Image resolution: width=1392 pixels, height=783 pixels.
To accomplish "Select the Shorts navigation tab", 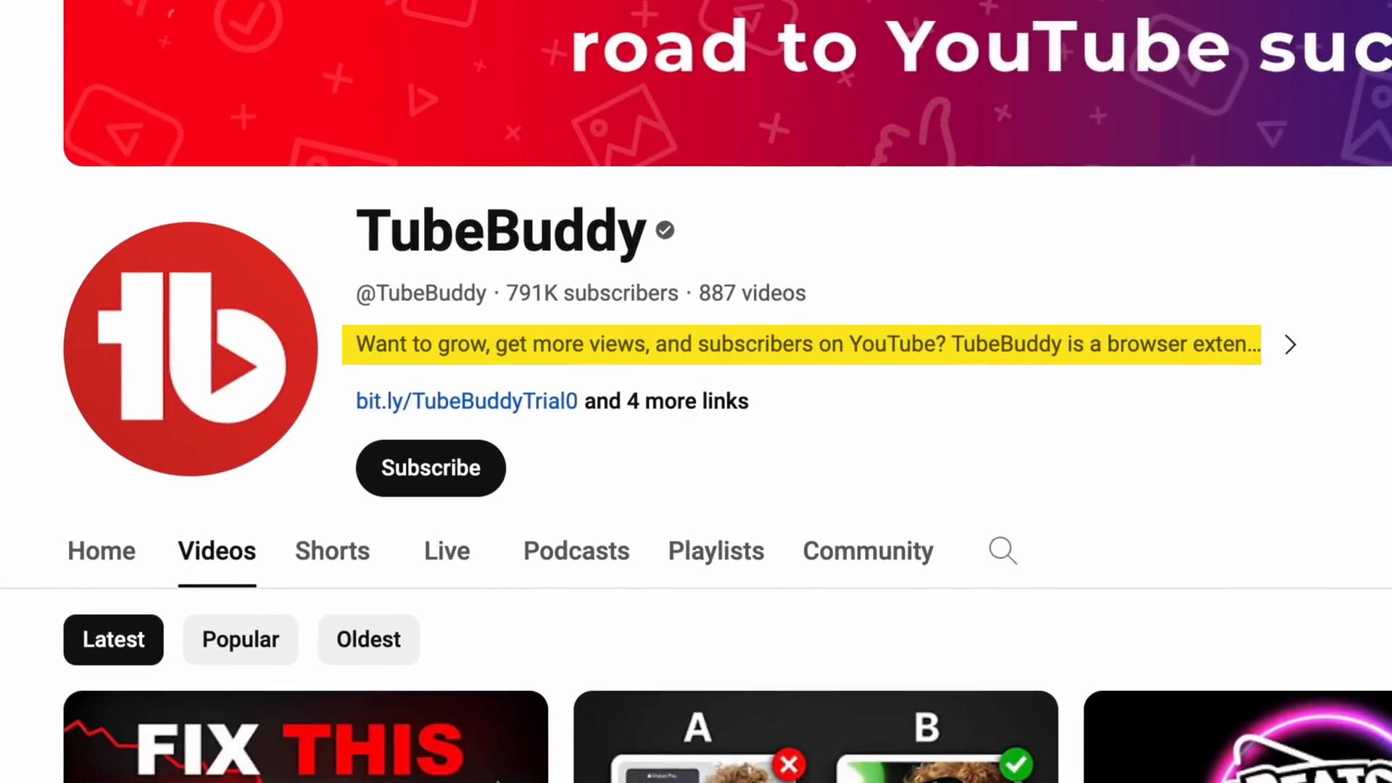I will tap(333, 551).
